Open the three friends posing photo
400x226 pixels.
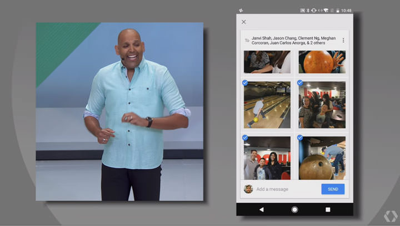pyautogui.click(x=267, y=158)
